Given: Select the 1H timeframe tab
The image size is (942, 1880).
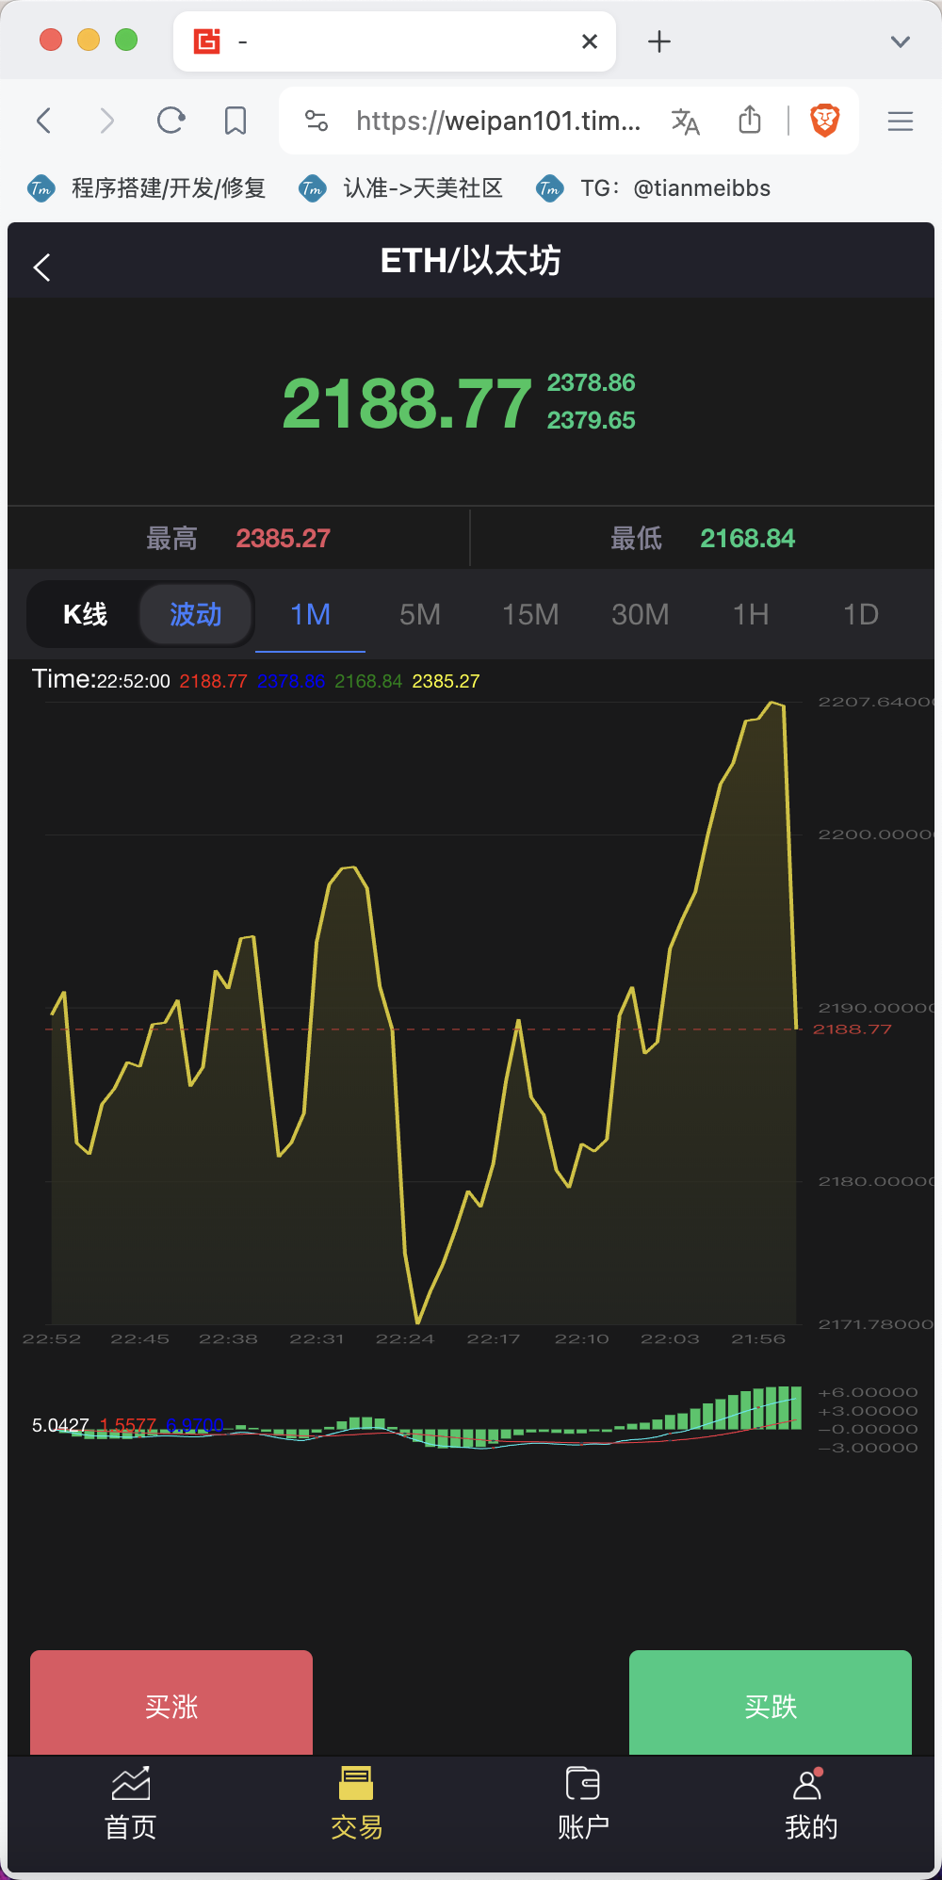Looking at the screenshot, I should point(751,615).
